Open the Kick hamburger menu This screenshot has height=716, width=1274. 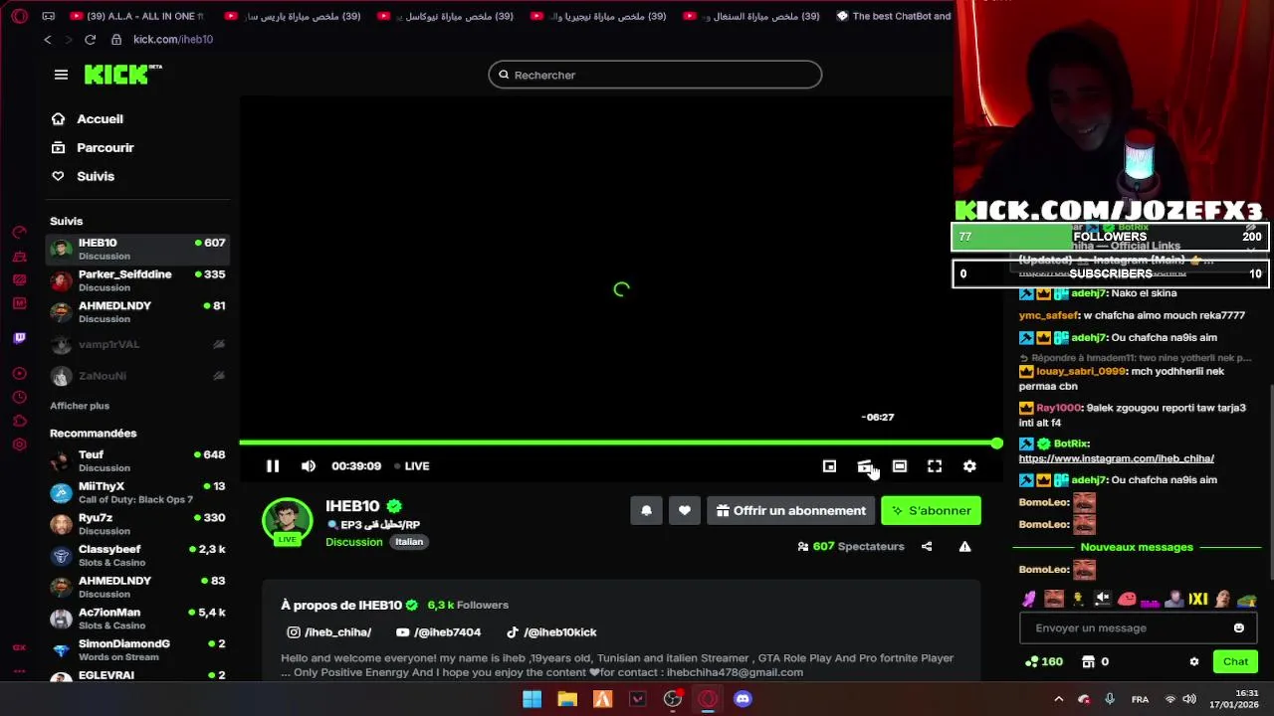coord(61,75)
